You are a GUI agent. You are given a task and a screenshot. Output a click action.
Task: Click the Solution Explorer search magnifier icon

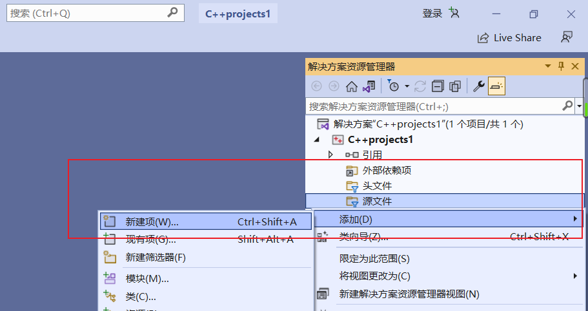[x=567, y=106]
